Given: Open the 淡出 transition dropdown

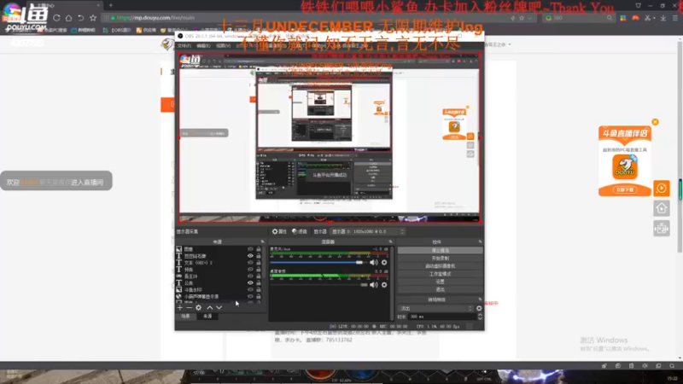Looking at the screenshot, I should tap(435, 308).
